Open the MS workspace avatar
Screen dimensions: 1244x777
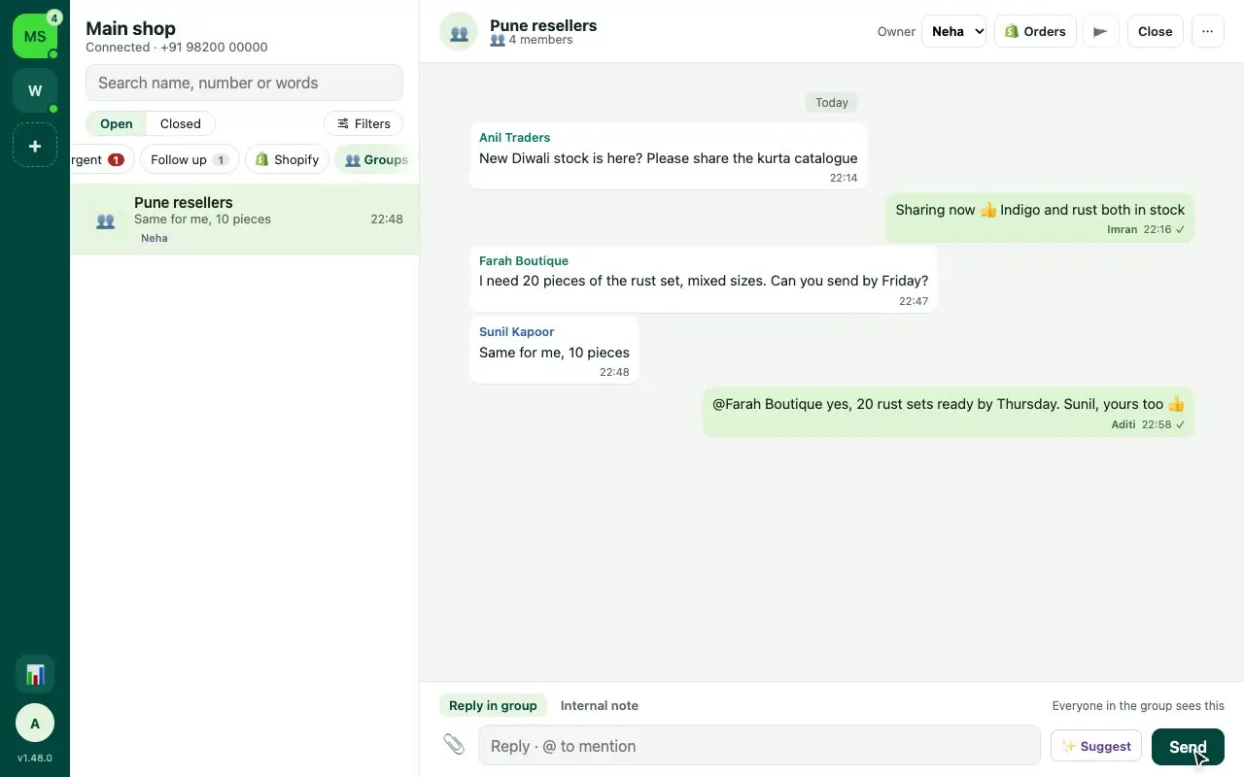[35, 36]
